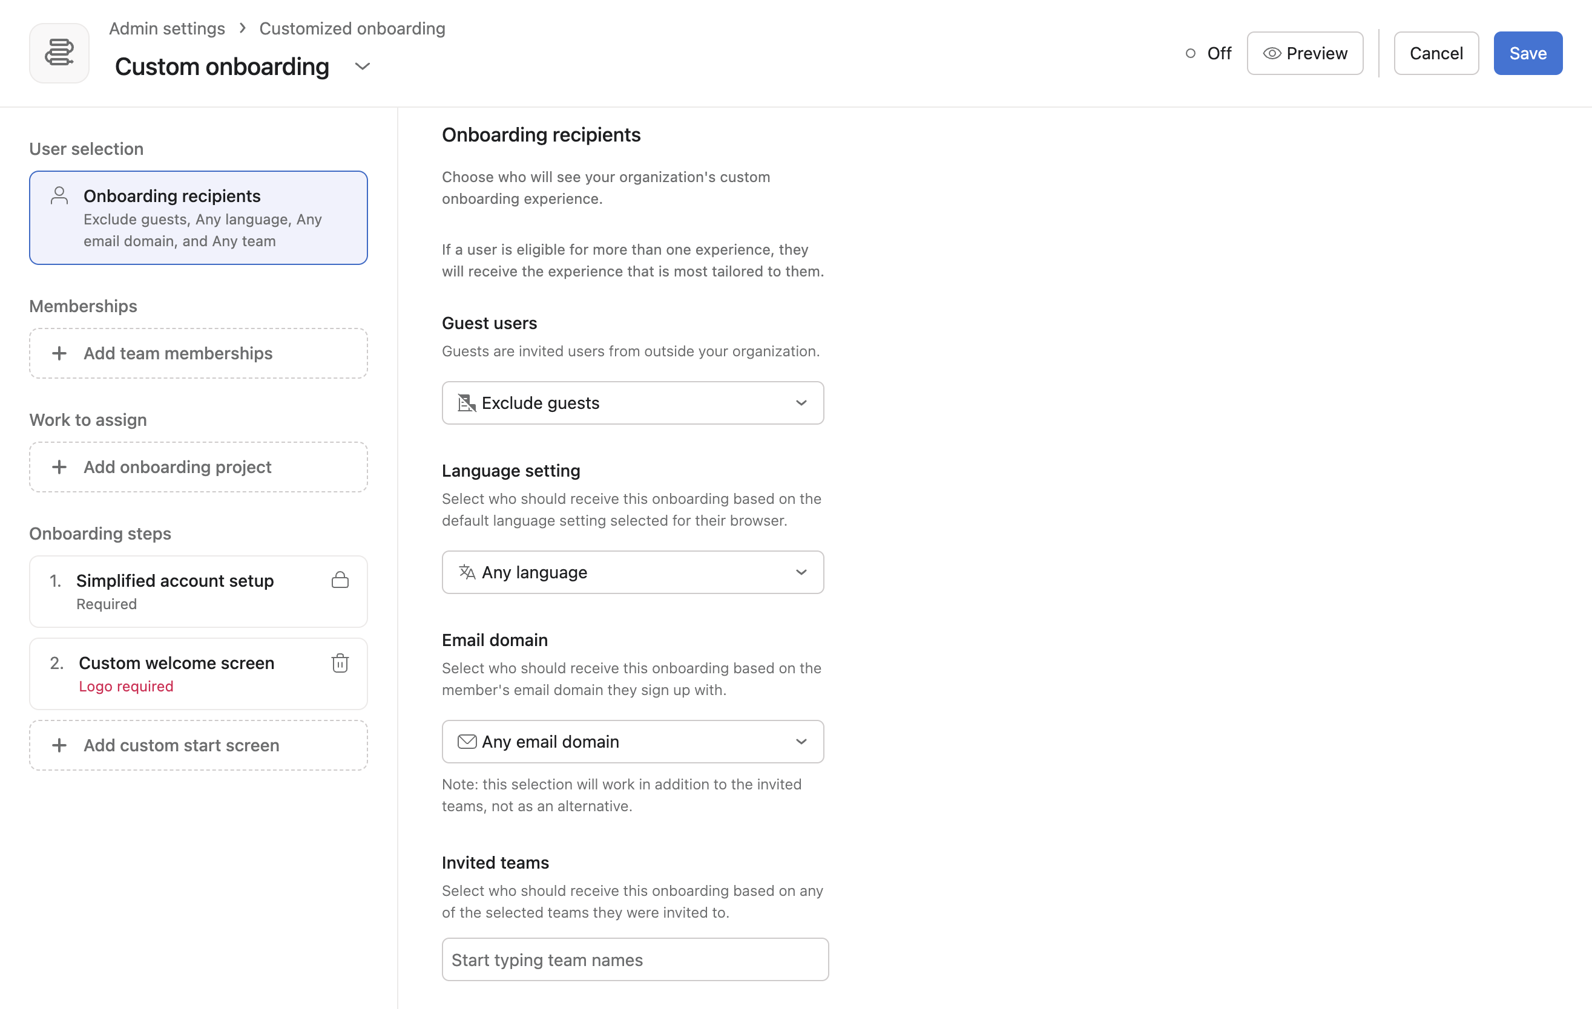The image size is (1592, 1009).
Task: Cancel the current onboarding changes
Action: pyautogui.click(x=1435, y=53)
